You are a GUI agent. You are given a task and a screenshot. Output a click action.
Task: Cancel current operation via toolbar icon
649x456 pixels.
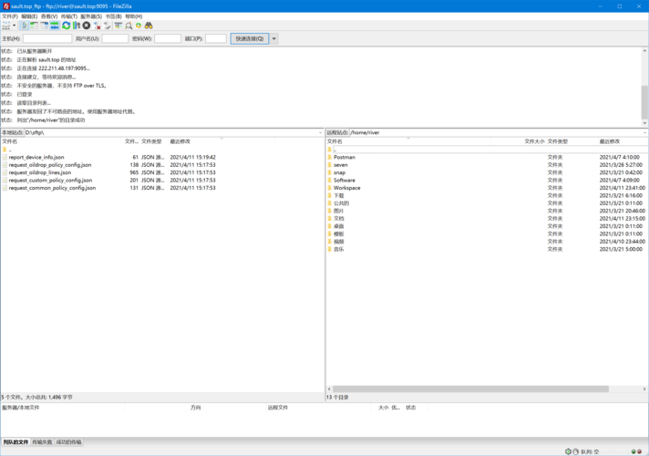pos(87,26)
